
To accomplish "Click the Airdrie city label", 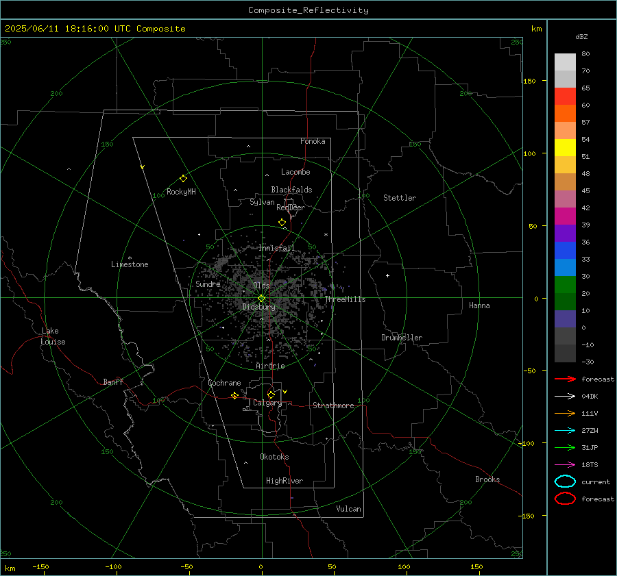I will point(270,366).
